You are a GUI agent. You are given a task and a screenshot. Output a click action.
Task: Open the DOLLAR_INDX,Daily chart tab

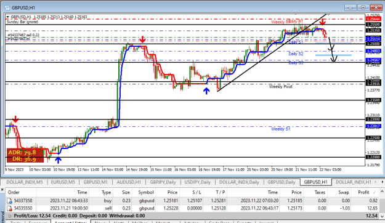point(239,182)
